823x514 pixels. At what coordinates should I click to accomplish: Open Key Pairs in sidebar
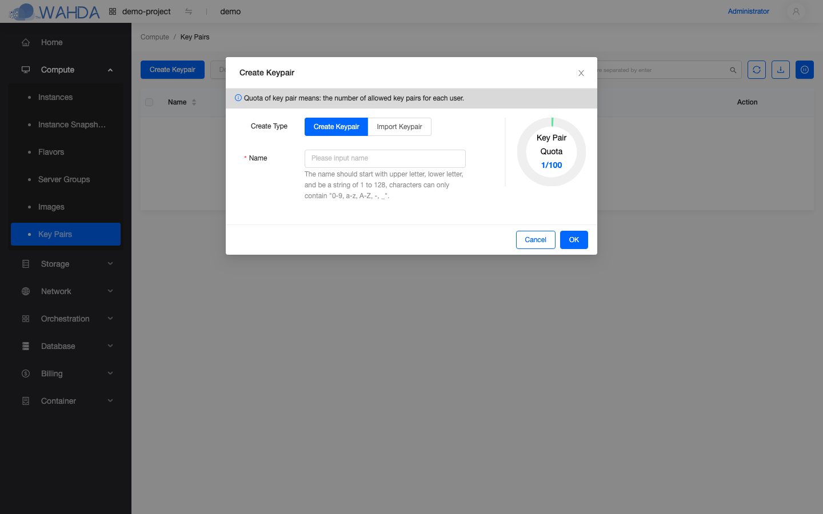66,234
